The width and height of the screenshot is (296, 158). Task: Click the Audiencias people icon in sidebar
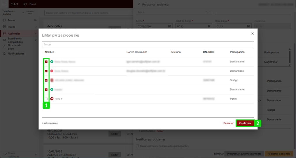[x=4, y=34]
